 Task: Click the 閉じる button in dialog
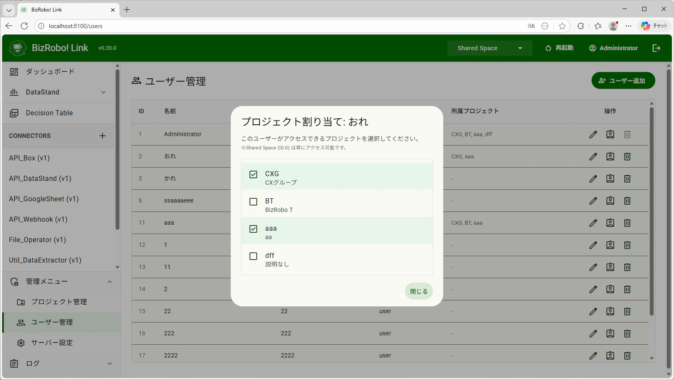(419, 291)
